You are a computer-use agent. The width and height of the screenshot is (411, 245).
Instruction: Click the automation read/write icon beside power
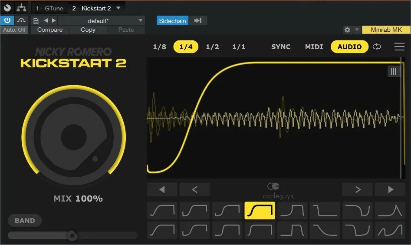(x=21, y=20)
